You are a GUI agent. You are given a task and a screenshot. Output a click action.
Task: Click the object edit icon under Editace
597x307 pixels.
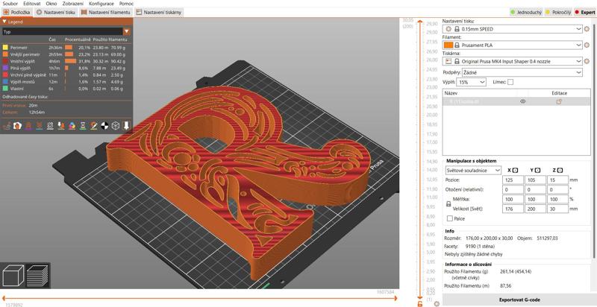559,101
